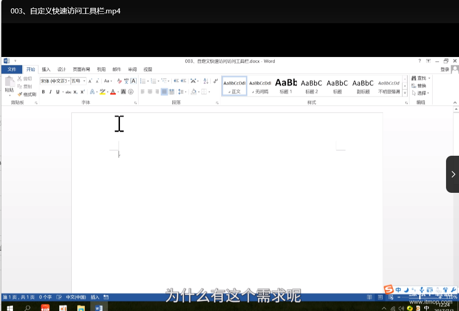Click the Format Painter (格式刷) button
This screenshot has width=459, height=311.
27,94
